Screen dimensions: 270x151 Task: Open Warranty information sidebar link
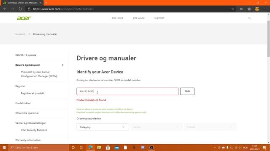(x=28, y=140)
